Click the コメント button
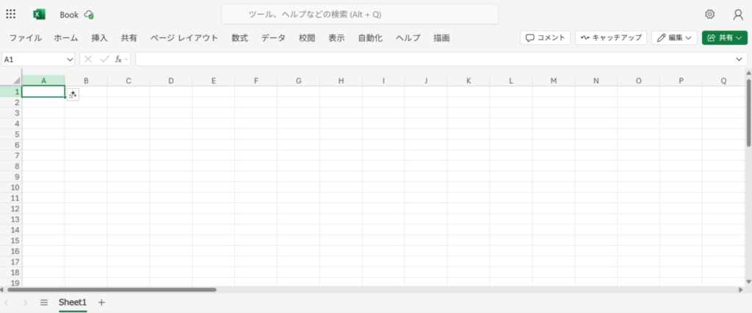The height and width of the screenshot is (313, 752). (546, 38)
